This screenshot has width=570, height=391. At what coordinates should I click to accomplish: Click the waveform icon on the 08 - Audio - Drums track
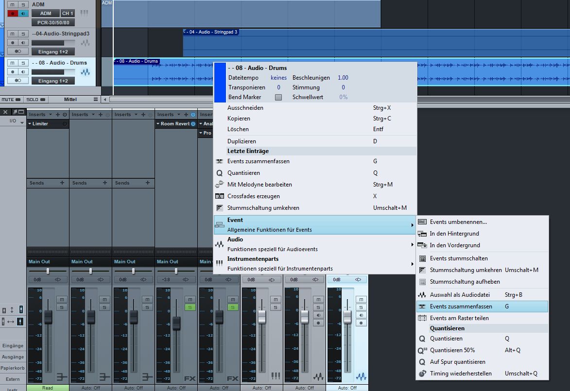click(x=86, y=72)
